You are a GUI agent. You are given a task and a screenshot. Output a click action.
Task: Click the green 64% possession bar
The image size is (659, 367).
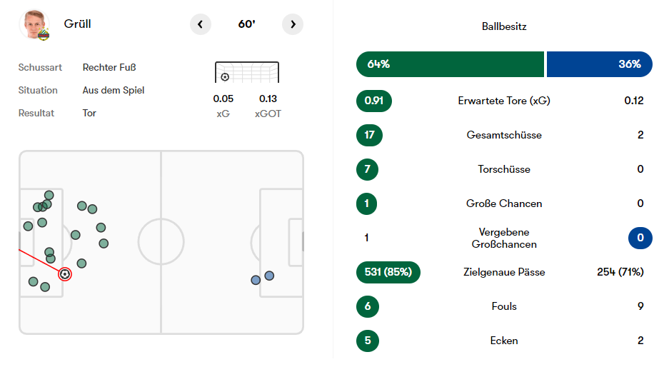click(x=450, y=64)
